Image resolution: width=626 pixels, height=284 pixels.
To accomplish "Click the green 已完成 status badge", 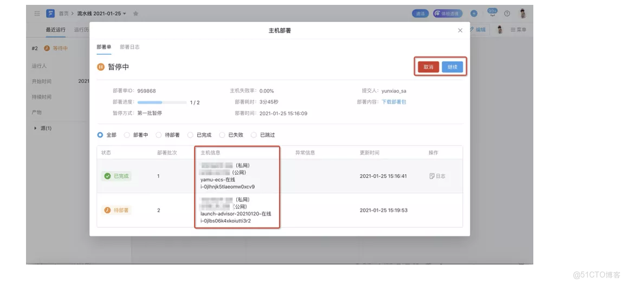I will (x=116, y=176).
